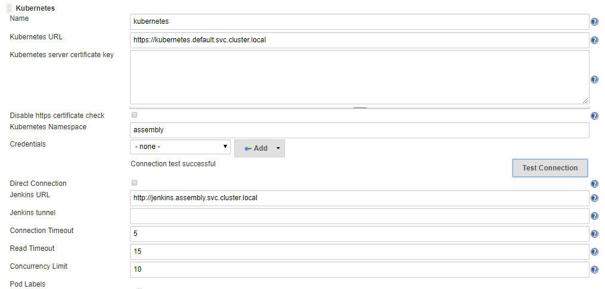Viewport: 605px width, 289px height.
Task: Click the 'Pod Labels' label
Action: (27, 284)
